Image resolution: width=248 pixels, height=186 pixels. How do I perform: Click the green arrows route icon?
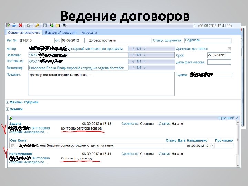coord(51,25)
